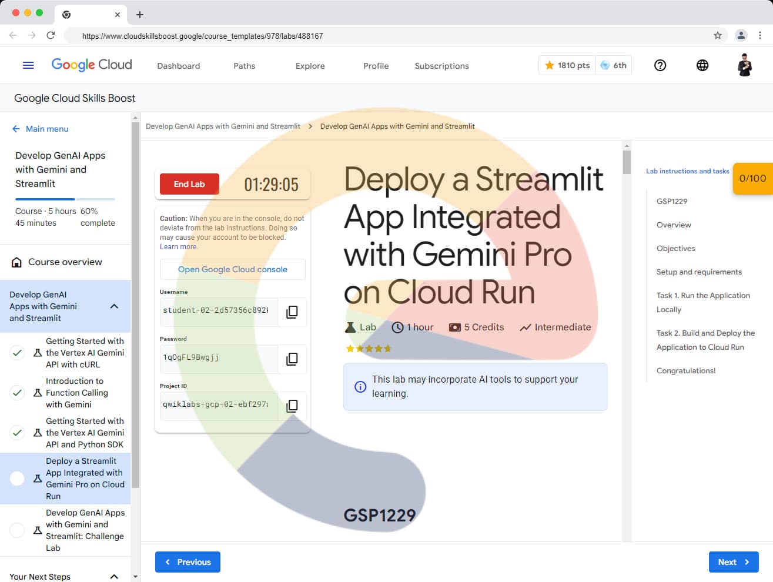Collapse the Develop GenAI Apps section
This screenshot has width=773, height=582.
coord(114,306)
